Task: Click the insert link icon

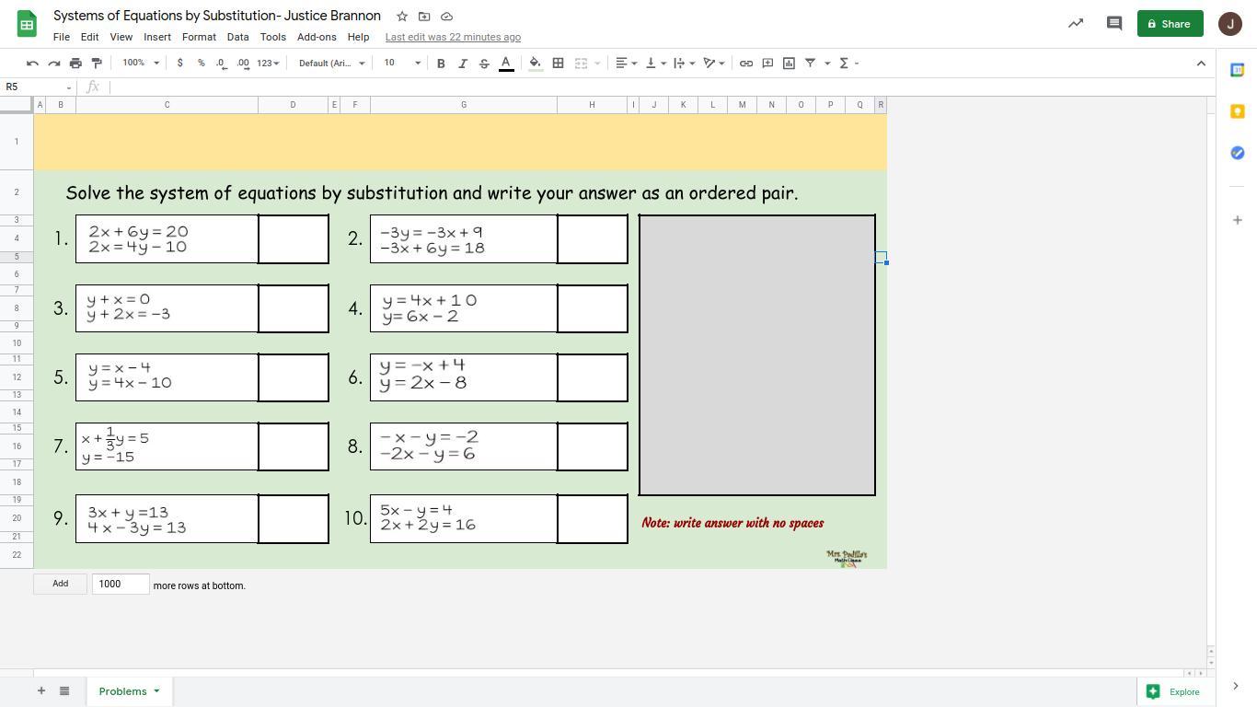Action: pos(746,64)
